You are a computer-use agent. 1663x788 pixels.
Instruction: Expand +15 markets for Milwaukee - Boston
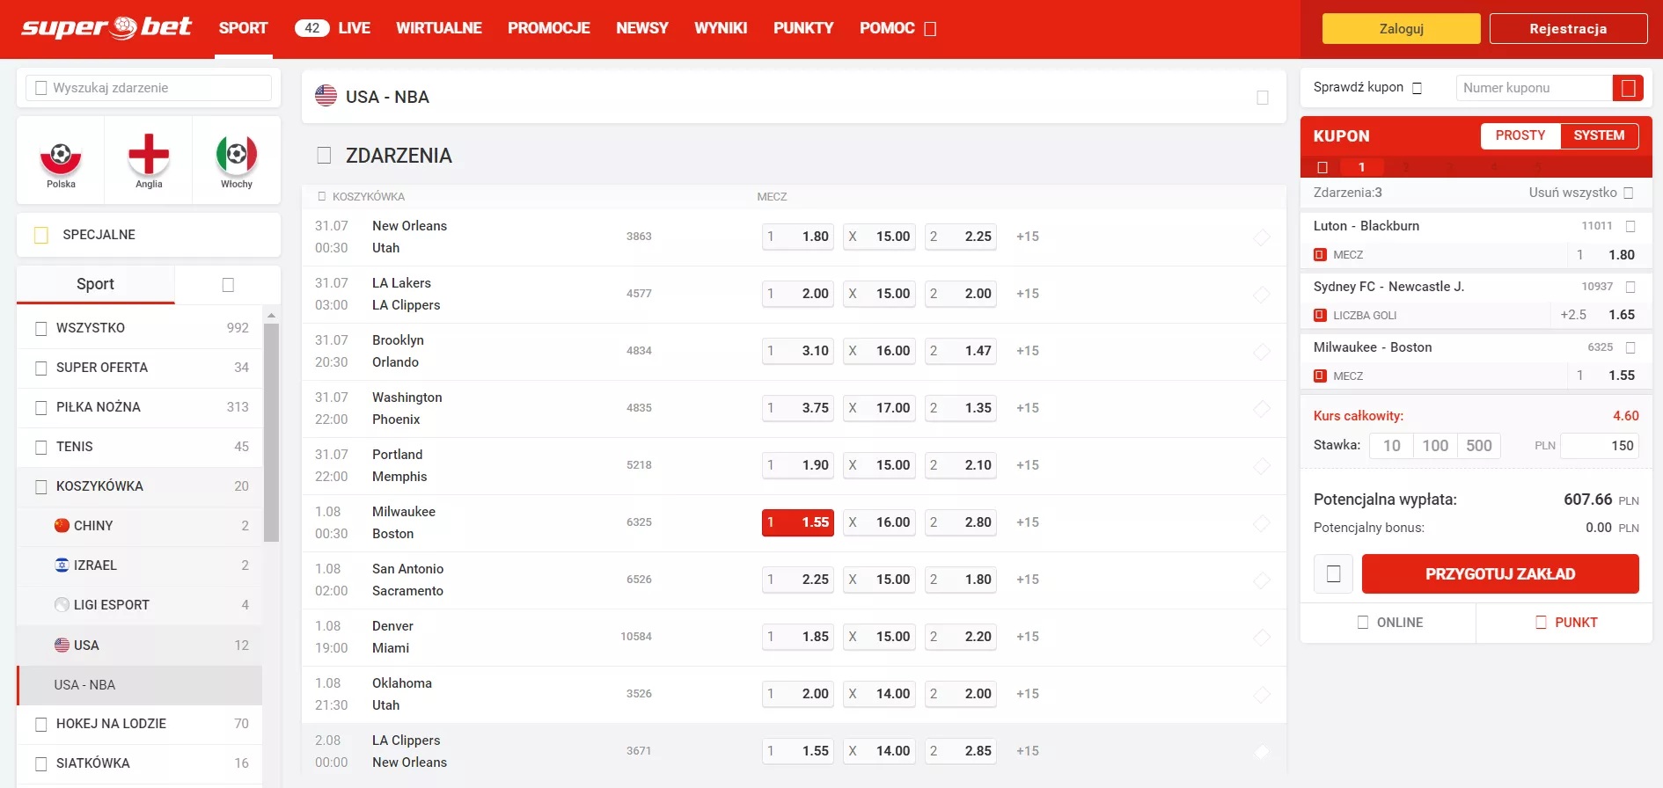pyautogui.click(x=1028, y=522)
